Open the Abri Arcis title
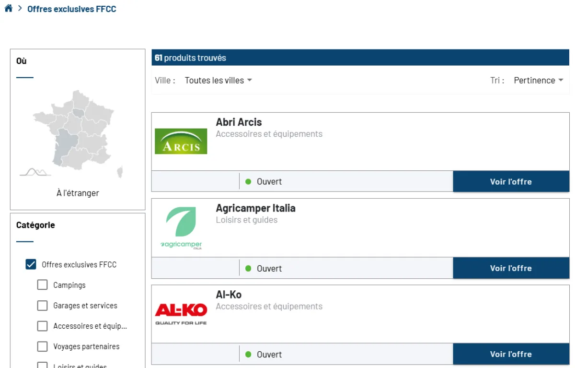Image resolution: width=575 pixels, height=368 pixels. coord(239,122)
